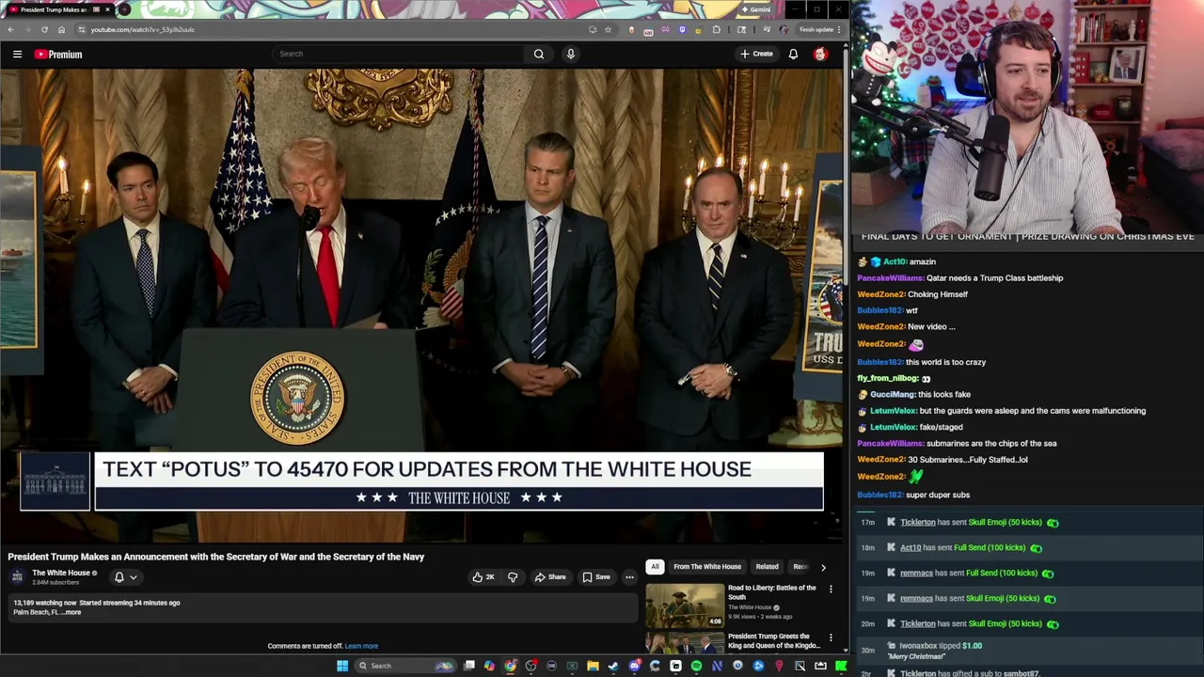This screenshot has width=1204, height=677.
Task: Expand the subscription notification bell dropdown
Action: click(x=126, y=577)
